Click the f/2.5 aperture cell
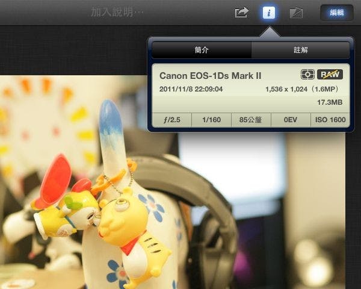 pos(172,120)
